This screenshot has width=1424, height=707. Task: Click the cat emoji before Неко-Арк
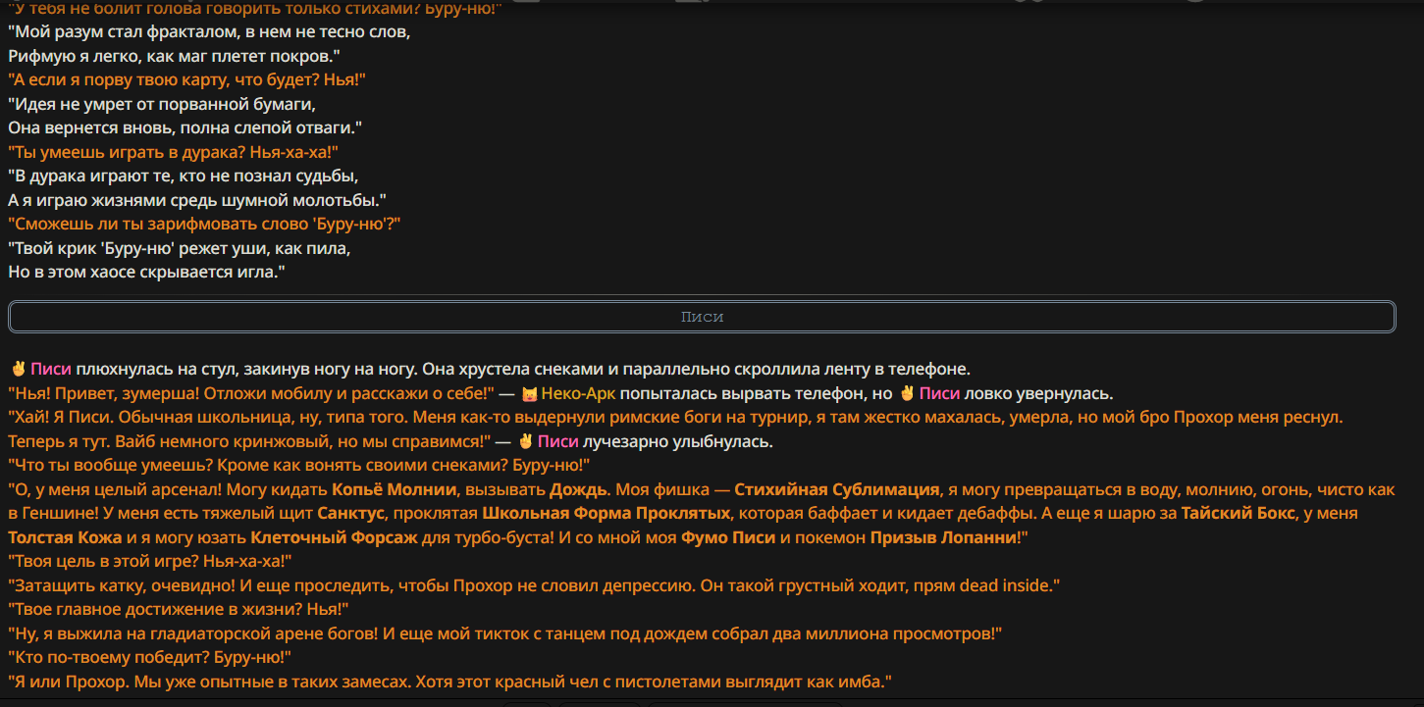529,394
